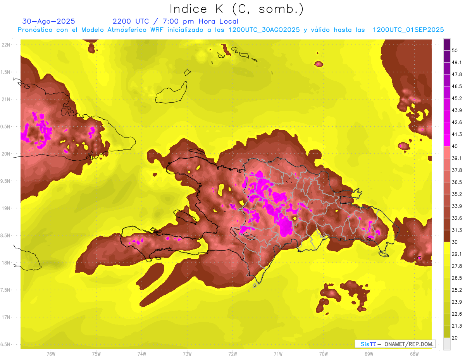Select the '17N' latitude axis label
This screenshot has width=465, height=359.
point(7,317)
